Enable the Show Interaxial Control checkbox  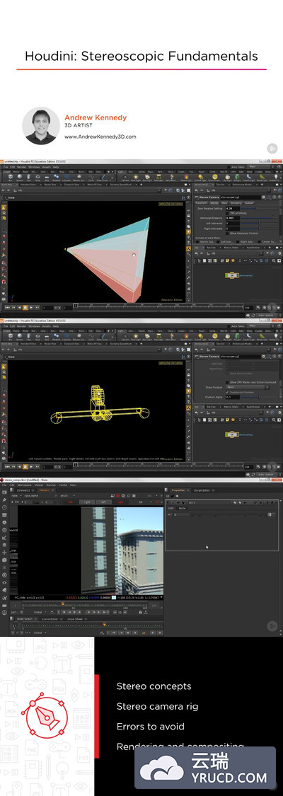[x=227, y=233]
